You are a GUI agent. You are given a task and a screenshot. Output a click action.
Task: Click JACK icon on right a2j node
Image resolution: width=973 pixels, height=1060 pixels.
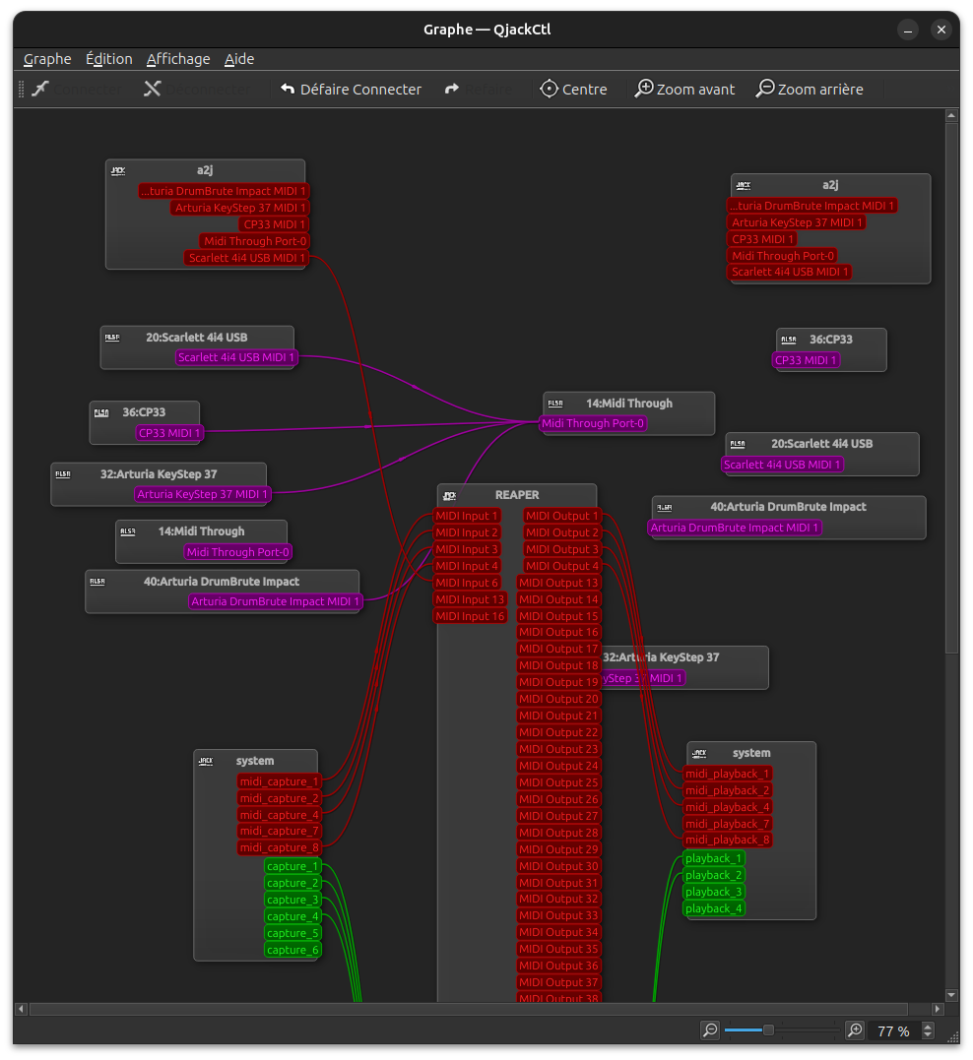[744, 185]
